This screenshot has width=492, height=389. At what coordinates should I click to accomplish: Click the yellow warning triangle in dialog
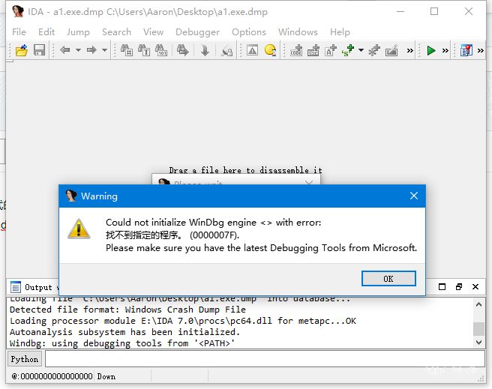pyautogui.click(x=79, y=229)
